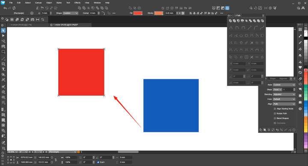Open the Shape Custom dropdown
This screenshot has height=166, width=308.
tap(71, 13)
